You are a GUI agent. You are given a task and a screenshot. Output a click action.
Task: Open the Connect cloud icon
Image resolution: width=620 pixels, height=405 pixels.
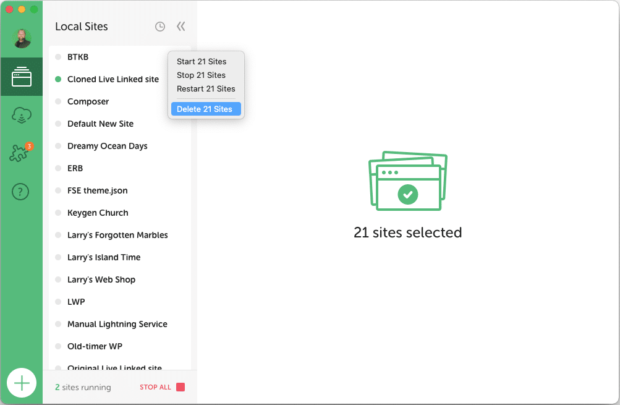[22, 116]
